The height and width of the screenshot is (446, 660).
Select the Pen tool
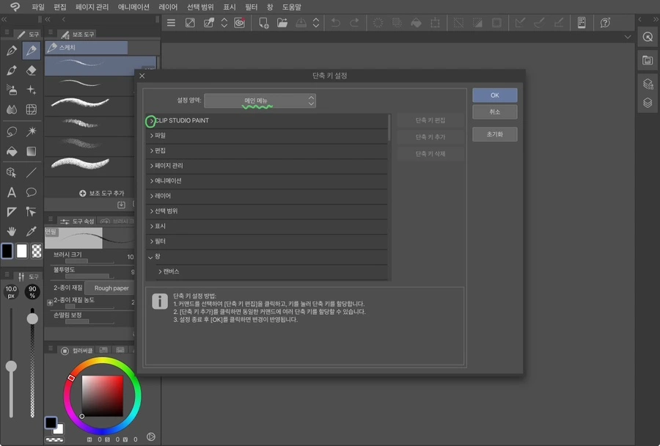(11, 51)
